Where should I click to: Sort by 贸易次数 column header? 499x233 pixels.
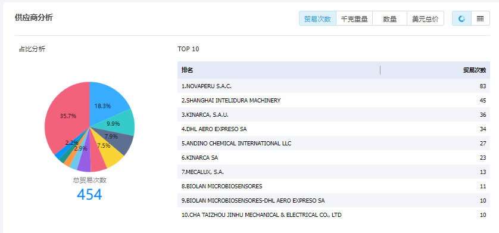pyautogui.click(x=475, y=70)
